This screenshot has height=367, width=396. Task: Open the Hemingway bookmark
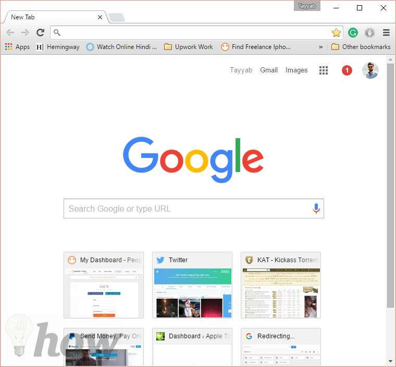(x=58, y=47)
